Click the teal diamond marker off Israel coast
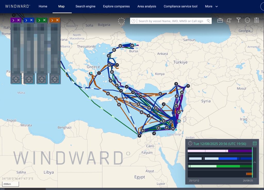The width and height of the screenshot is (264, 190). 179,121
